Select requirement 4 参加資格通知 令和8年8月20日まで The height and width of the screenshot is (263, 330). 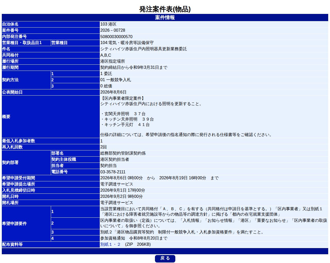(x=134, y=238)
